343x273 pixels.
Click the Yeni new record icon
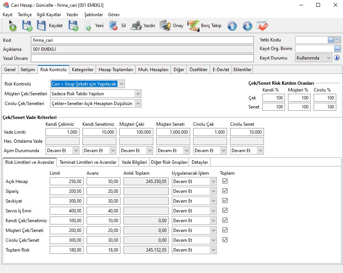coord(88,26)
